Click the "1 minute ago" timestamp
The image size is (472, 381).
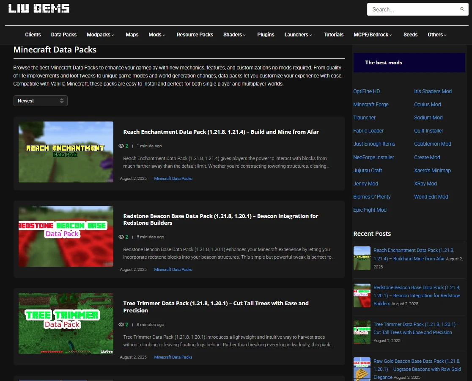tap(149, 146)
